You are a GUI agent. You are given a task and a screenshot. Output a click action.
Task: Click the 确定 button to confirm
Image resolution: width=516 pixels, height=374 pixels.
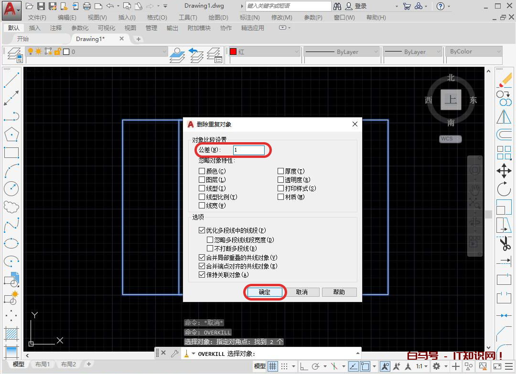click(265, 292)
